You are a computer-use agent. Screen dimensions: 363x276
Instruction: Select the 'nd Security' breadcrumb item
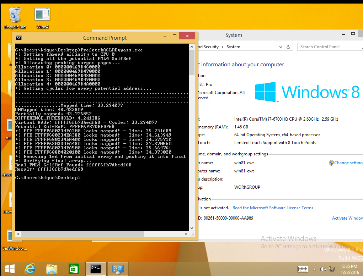(x=208, y=47)
